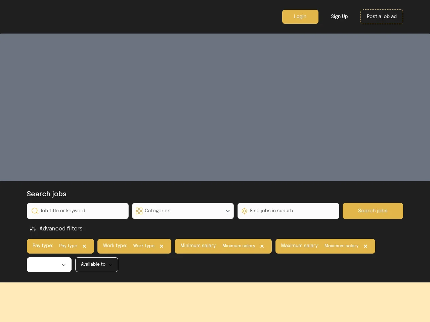Click the Login button
The width and height of the screenshot is (430, 322).
tap(300, 17)
